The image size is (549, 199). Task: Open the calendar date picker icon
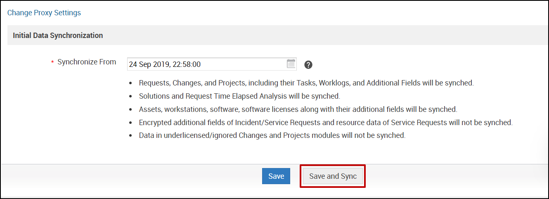pyautogui.click(x=291, y=64)
